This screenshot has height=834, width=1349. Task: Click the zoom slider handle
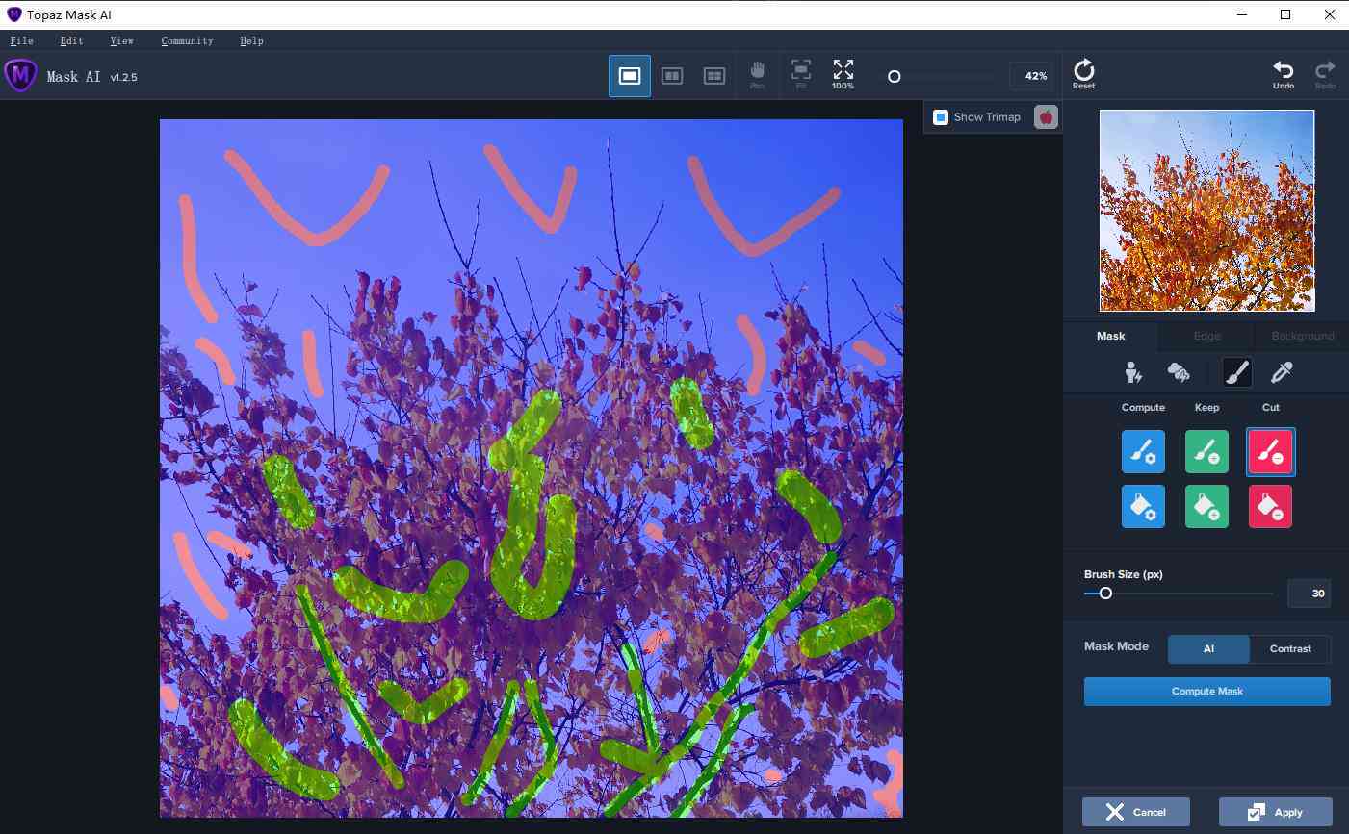point(894,76)
